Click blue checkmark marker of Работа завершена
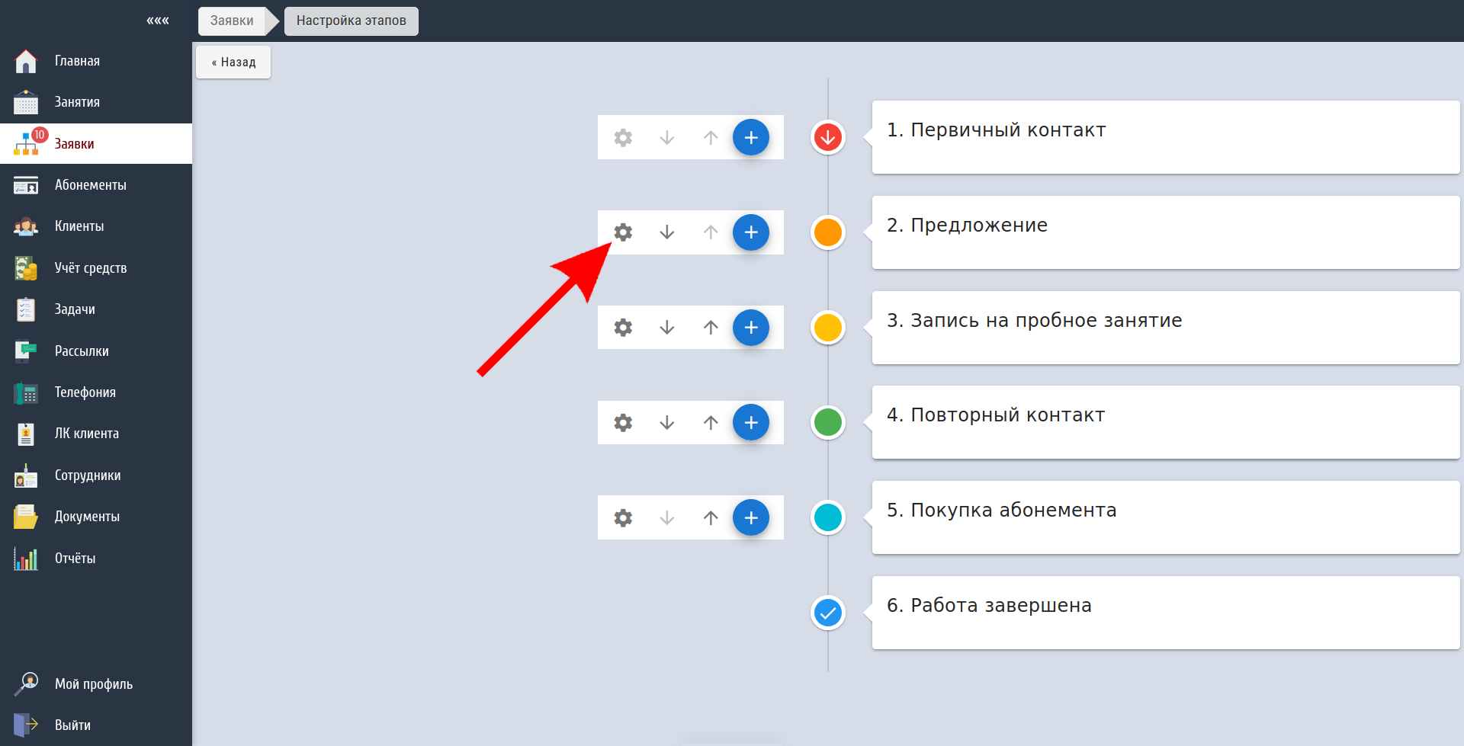 pyautogui.click(x=828, y=613)
